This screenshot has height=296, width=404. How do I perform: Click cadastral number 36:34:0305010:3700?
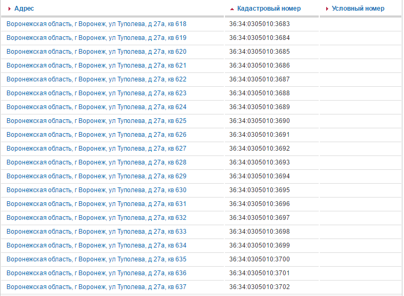tap(260, 259)
